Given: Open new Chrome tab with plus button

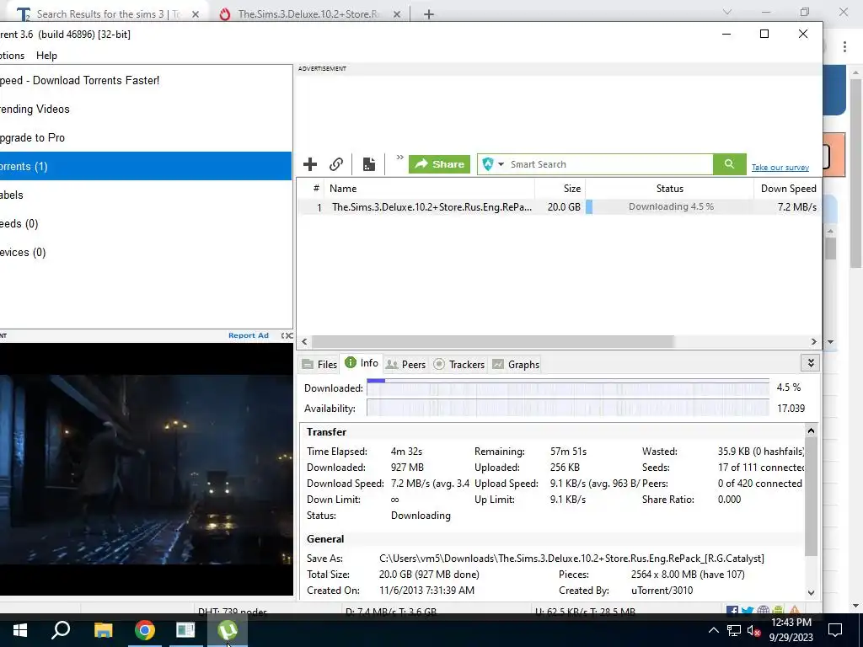Looking at the screenshot, I should (x=429, y=14).
